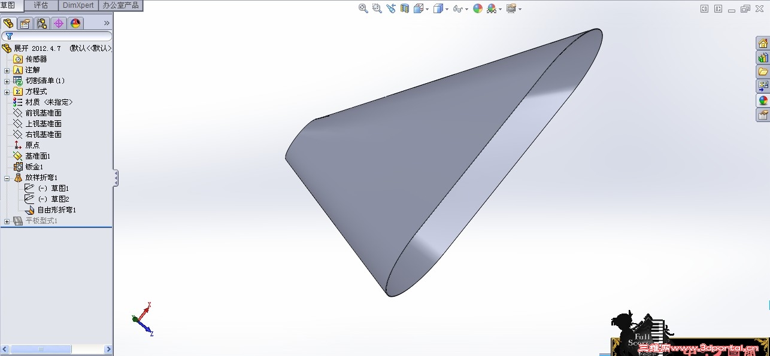The image size is (770, 356).
Task: Expand the 注解 tree node
Action: (7, 70)
